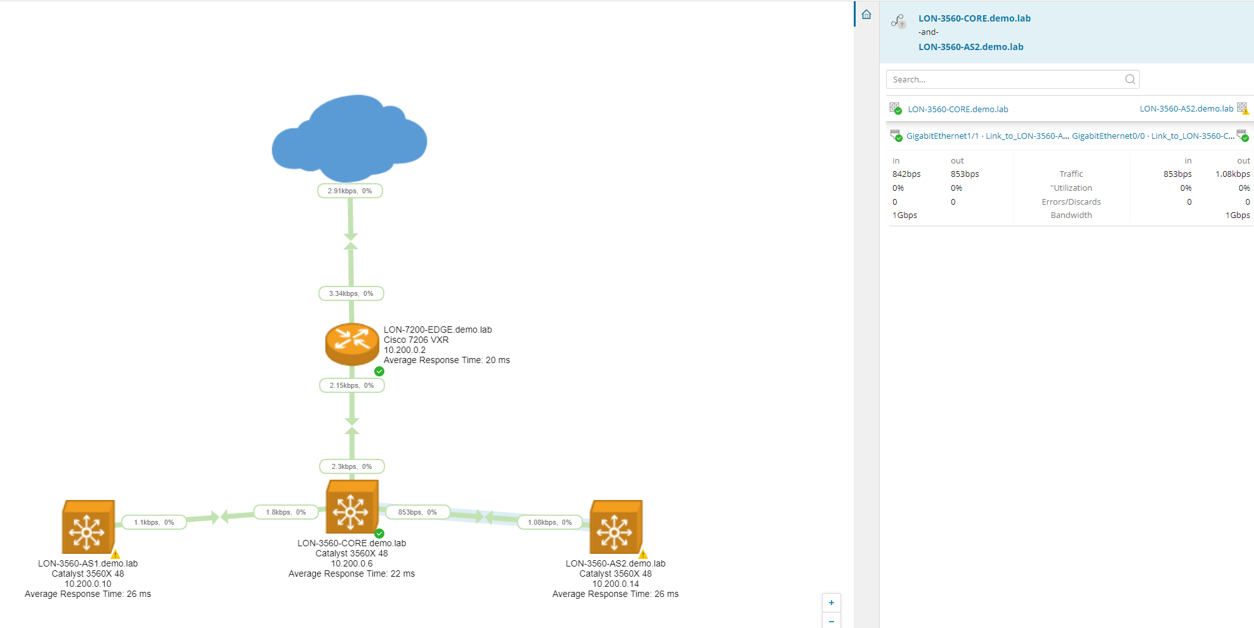Viewport: 1254px width, 628px height.
Task: Zoom out with the minus button
Action: (832, 620)
